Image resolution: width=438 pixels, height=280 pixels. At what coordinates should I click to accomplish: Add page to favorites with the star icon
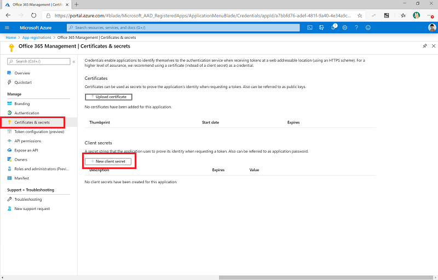pyautogui.click(x=360, y=16)
